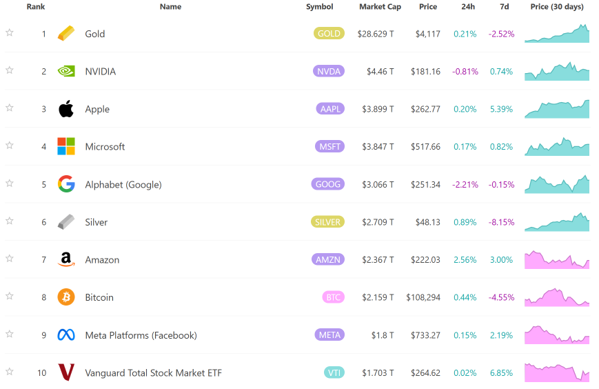The image size is (599, 389).
Task: Click the NVIDIA logo icon
Action: (x=66, y=71)
